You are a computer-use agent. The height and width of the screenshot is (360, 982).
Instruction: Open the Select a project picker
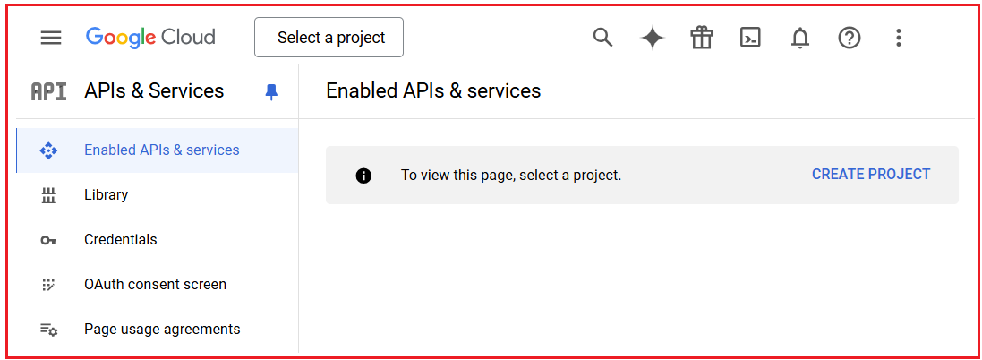pyautogui.click(x=329, y=38)
